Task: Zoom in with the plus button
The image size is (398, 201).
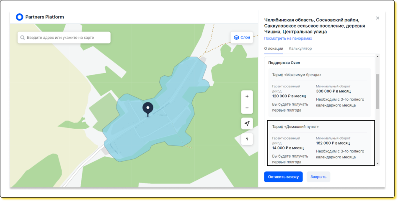Action: click(247, 97)
